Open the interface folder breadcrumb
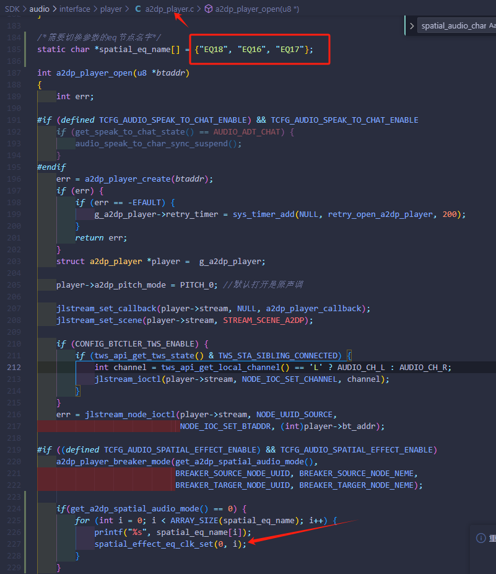Screen dimensions: 496x574 click(x=75, y=9)
